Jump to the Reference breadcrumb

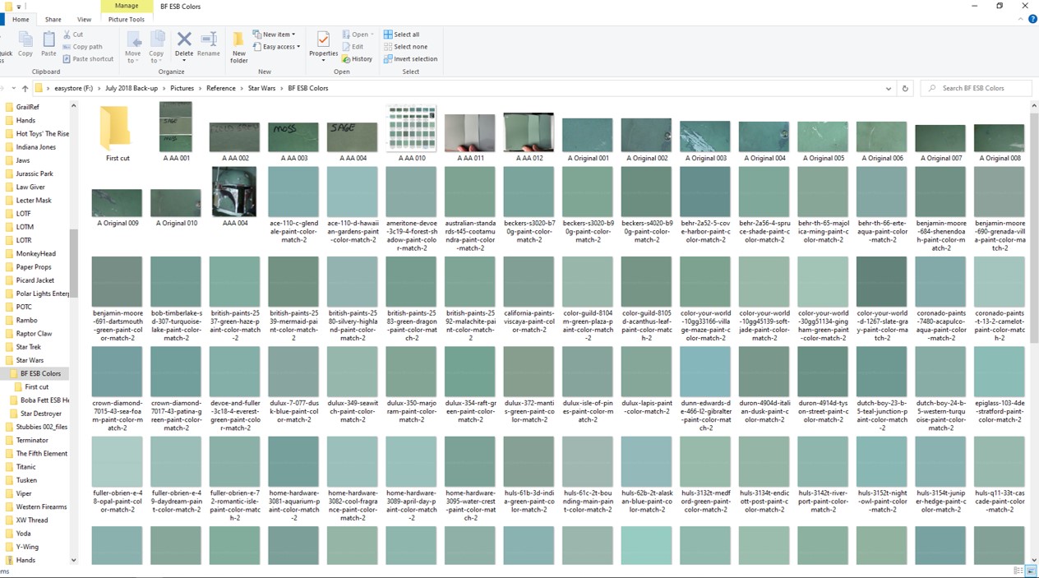click(220, 88)
